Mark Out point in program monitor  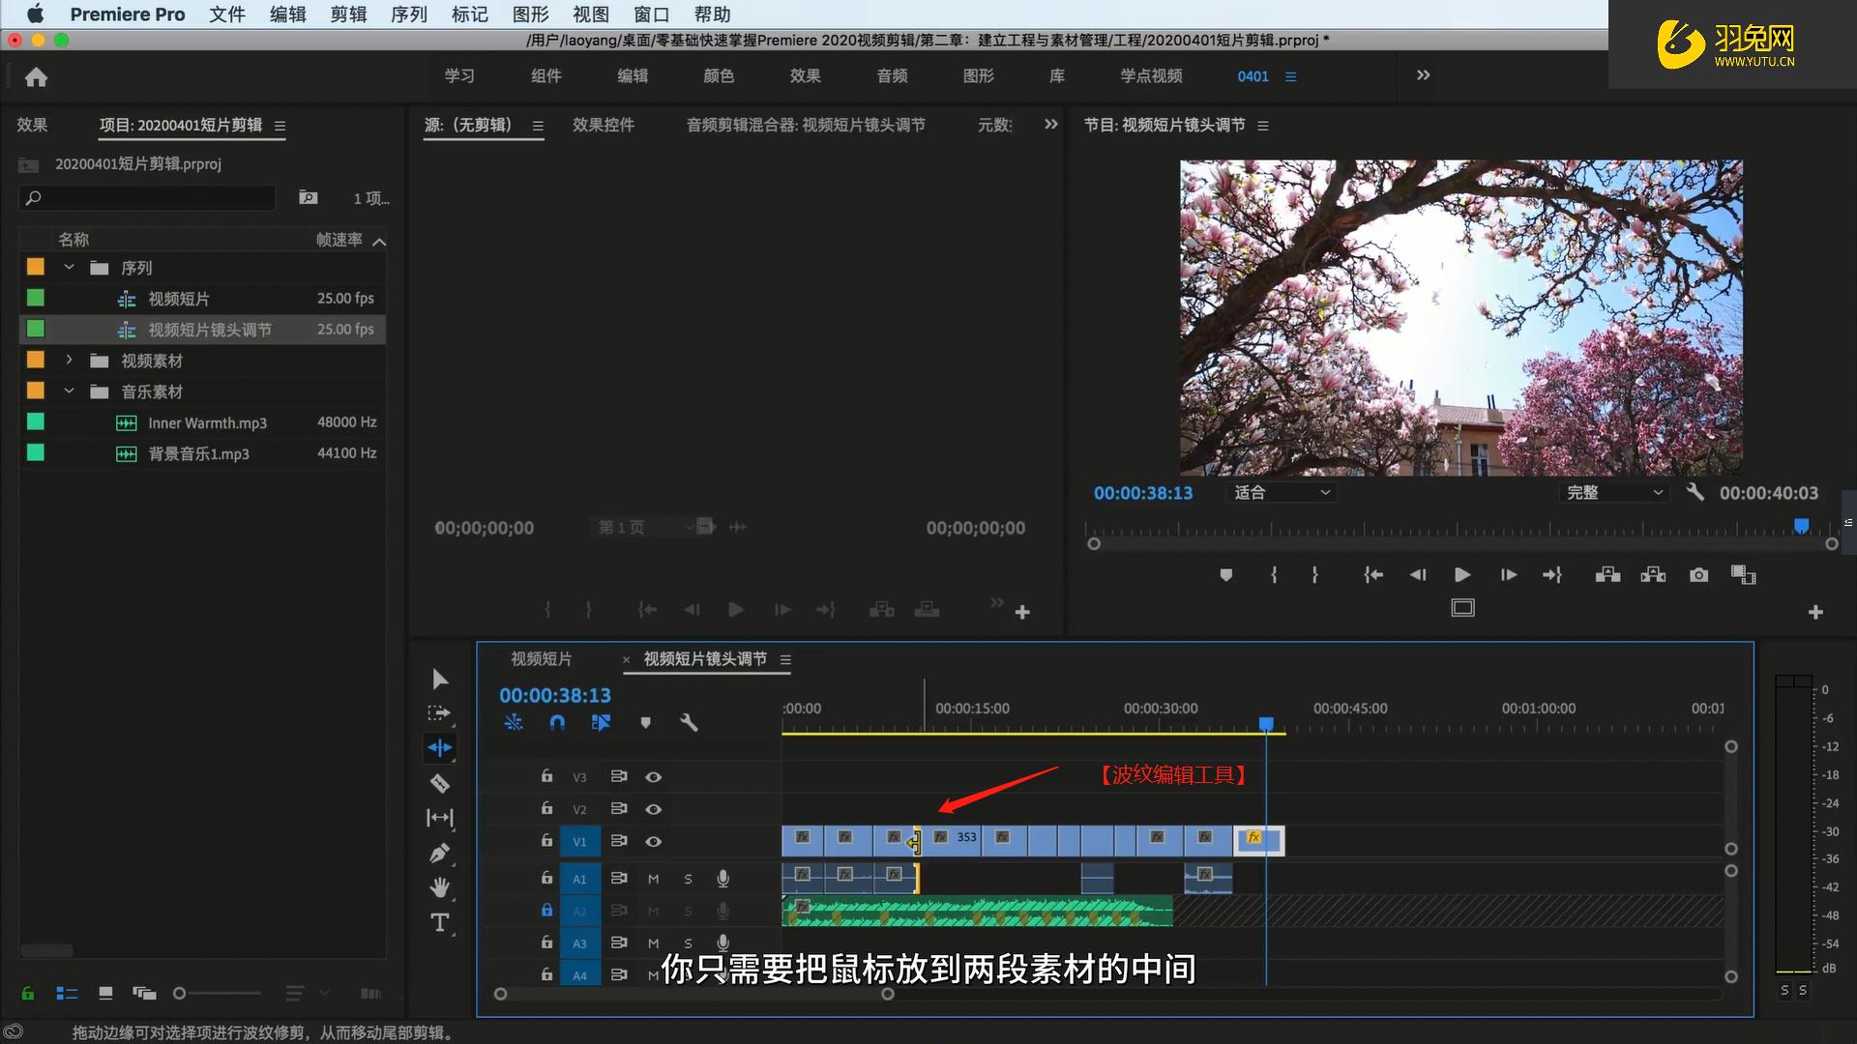[x=1314, y=575]
